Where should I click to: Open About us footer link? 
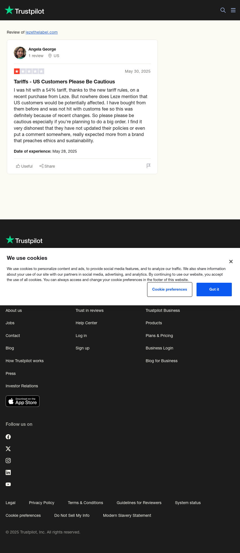point(14,310)
